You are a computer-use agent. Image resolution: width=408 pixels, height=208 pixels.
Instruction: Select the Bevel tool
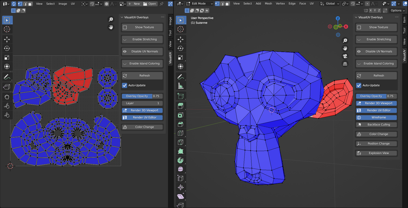pyautogui.click(x=181, y=124)
